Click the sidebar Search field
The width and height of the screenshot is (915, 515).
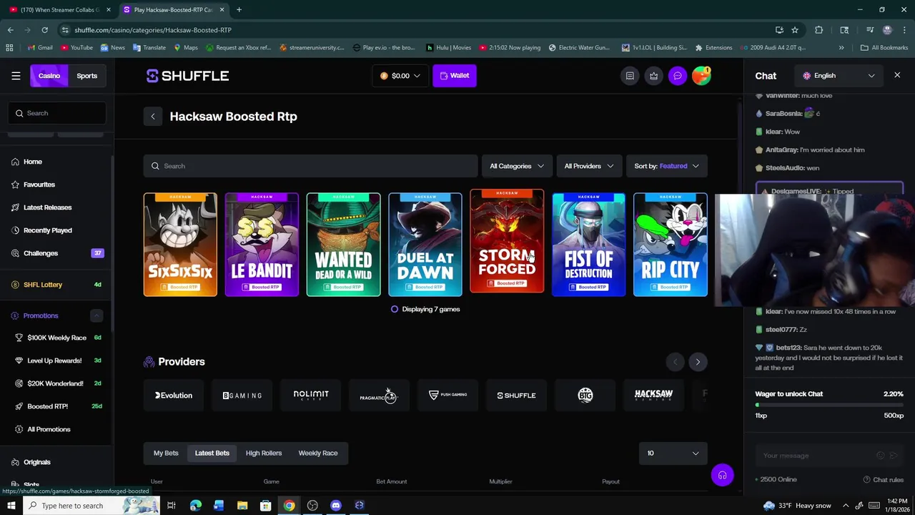[57, 113]
